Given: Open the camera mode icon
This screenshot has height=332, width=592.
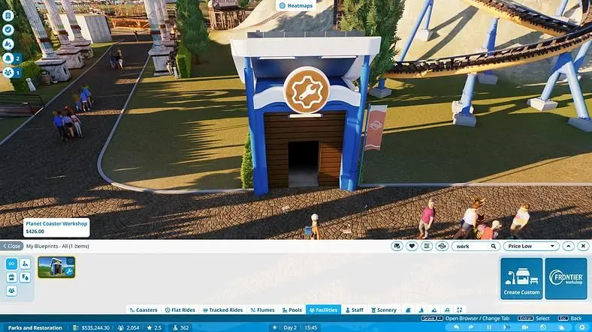Looking at the screenshot, I should (x=525, y=328).
